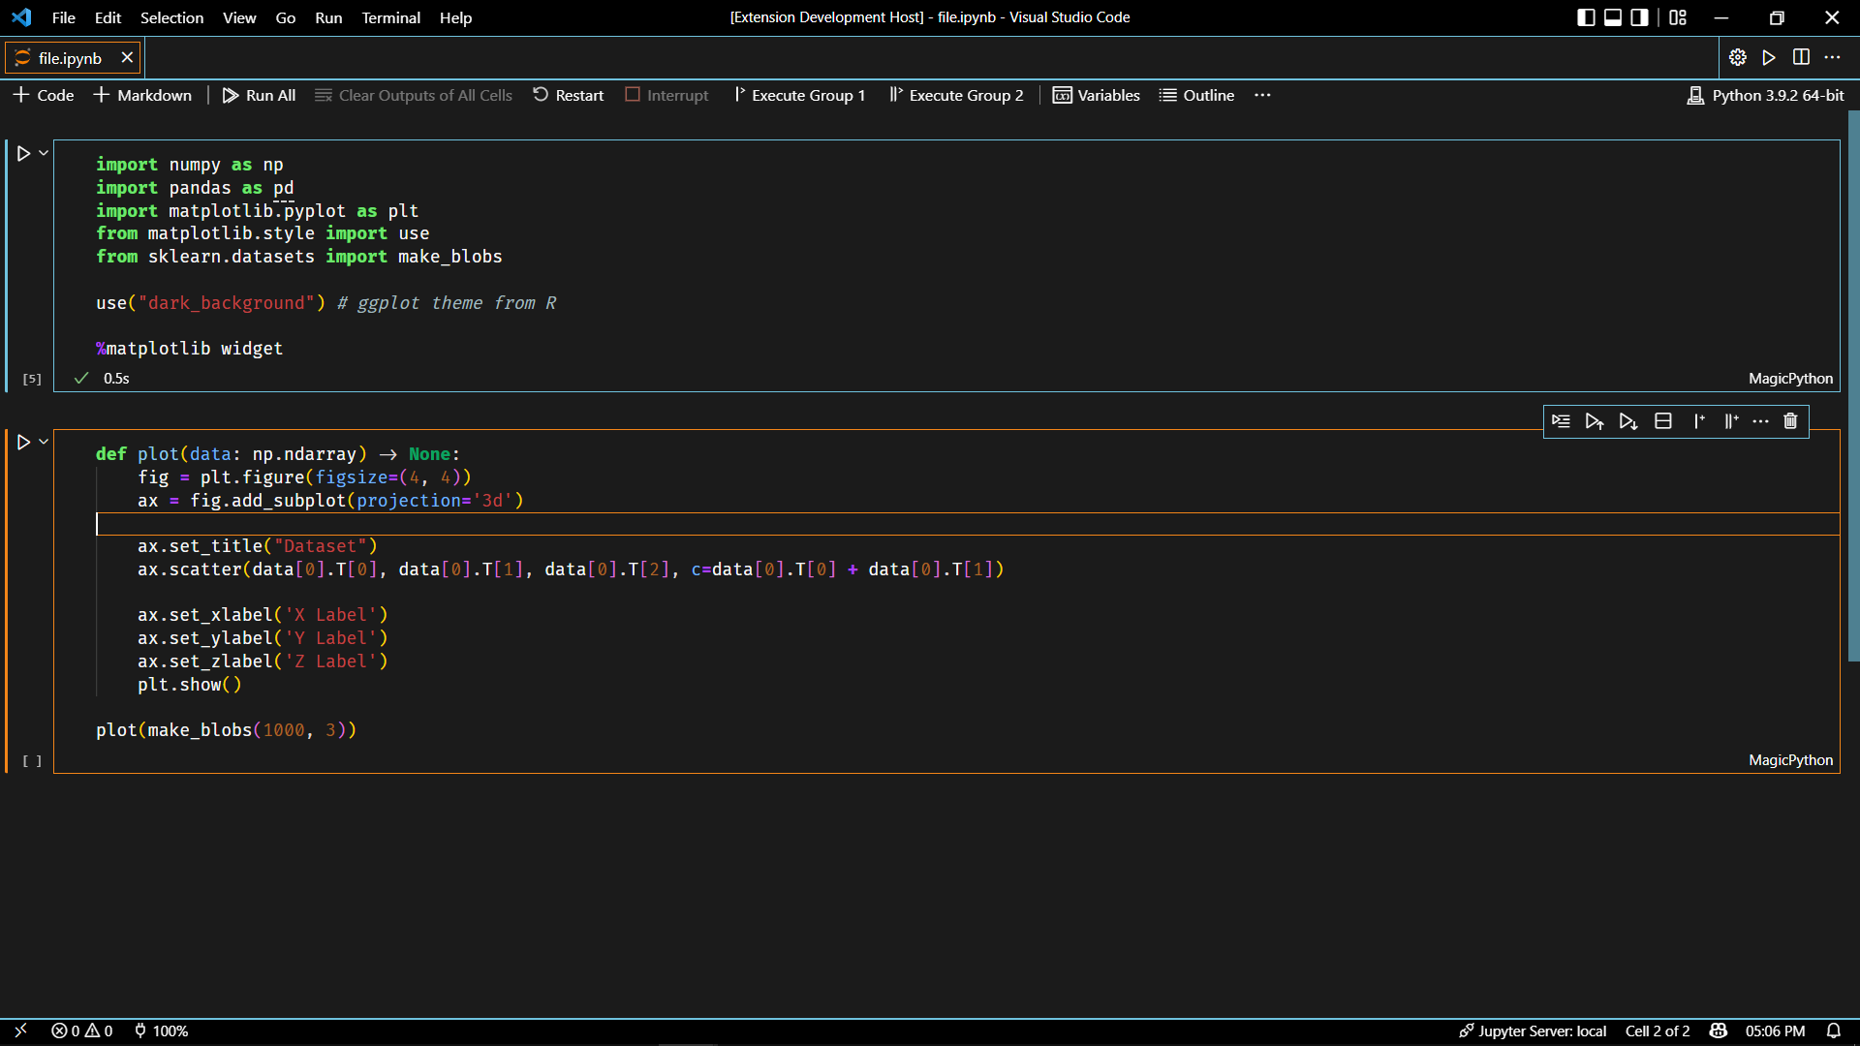Click the editor vertical scrollbar
This screenshot has height=1046, width=1860.
click(1853, 387)
